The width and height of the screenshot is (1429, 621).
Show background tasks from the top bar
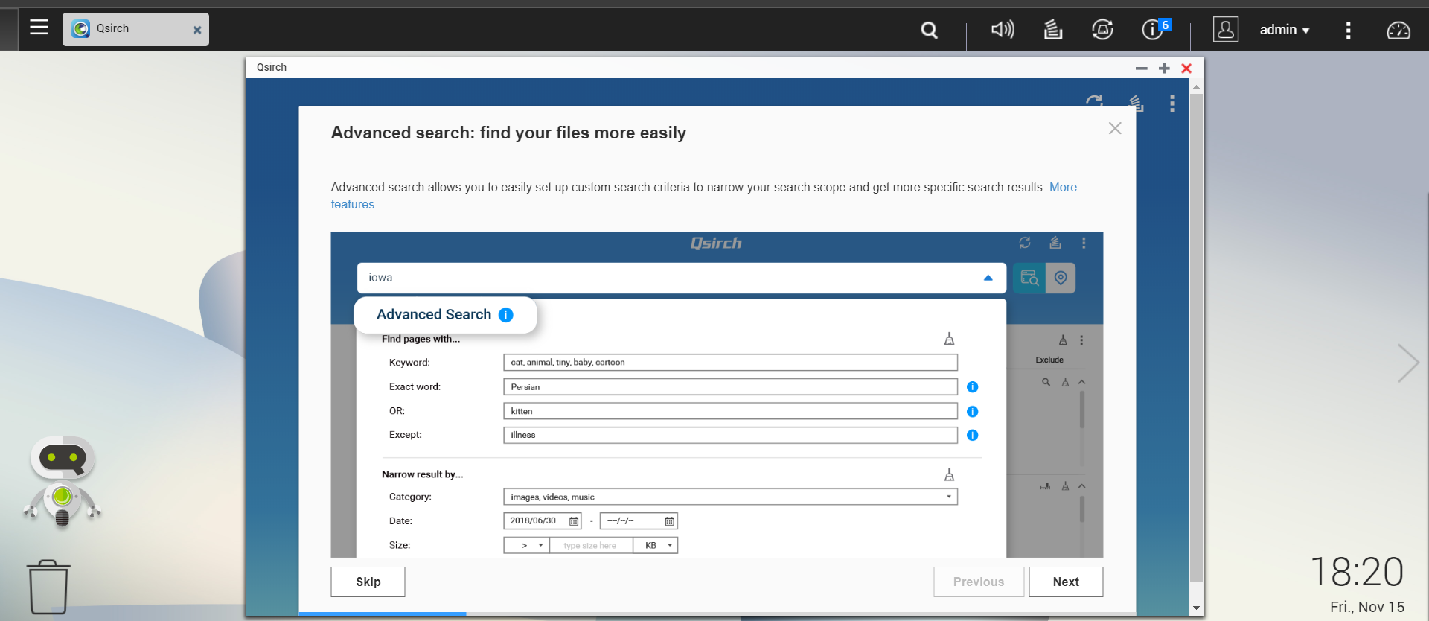tap(1053, 30)
